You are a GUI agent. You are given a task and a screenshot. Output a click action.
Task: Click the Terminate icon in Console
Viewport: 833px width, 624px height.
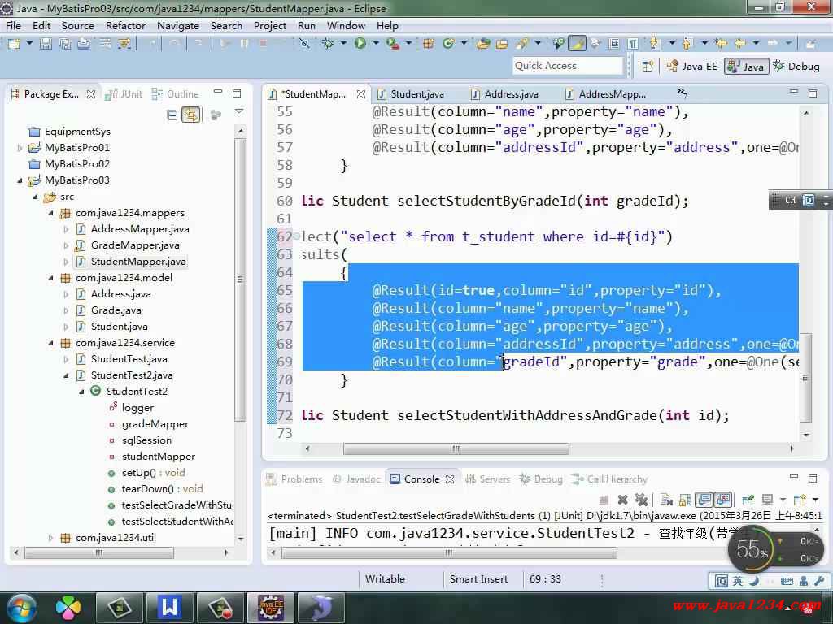tap(604, 500)
